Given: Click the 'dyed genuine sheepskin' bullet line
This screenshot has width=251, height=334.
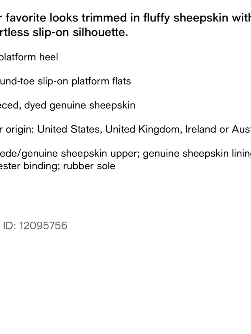Looking at the screenshot, I should tap(68, 105).
